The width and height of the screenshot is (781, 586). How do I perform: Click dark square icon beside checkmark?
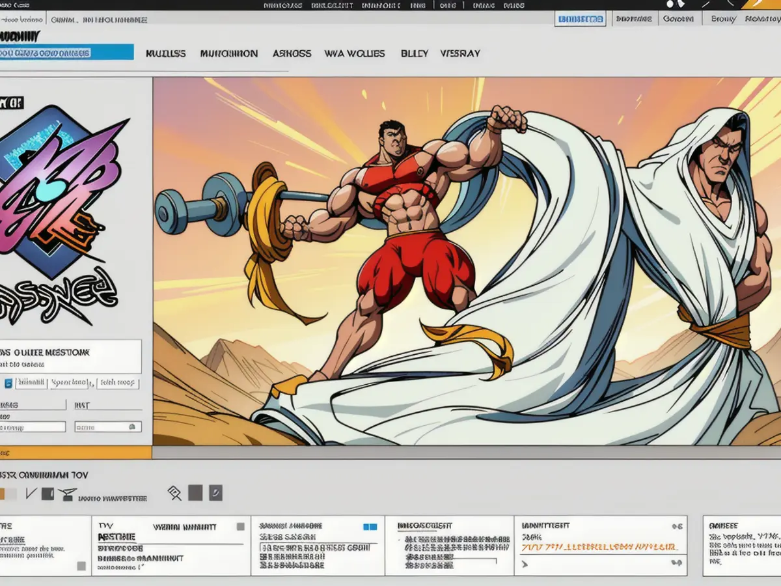coord(48,494)
